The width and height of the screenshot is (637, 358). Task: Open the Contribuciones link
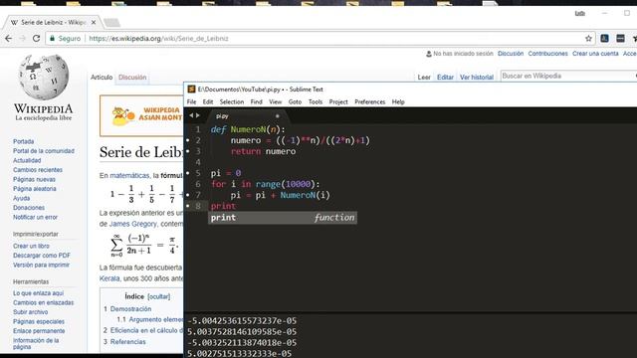(x=548, y=54)
